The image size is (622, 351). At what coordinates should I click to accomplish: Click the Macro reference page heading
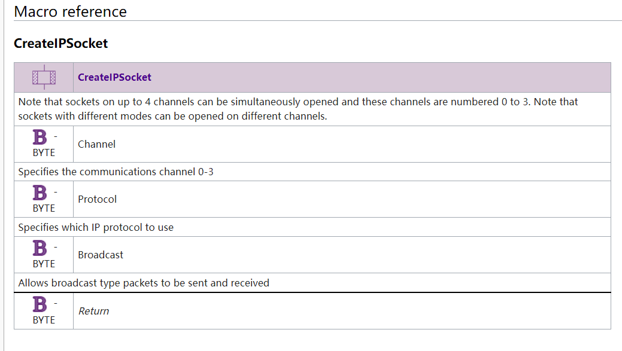click(70, 11)
